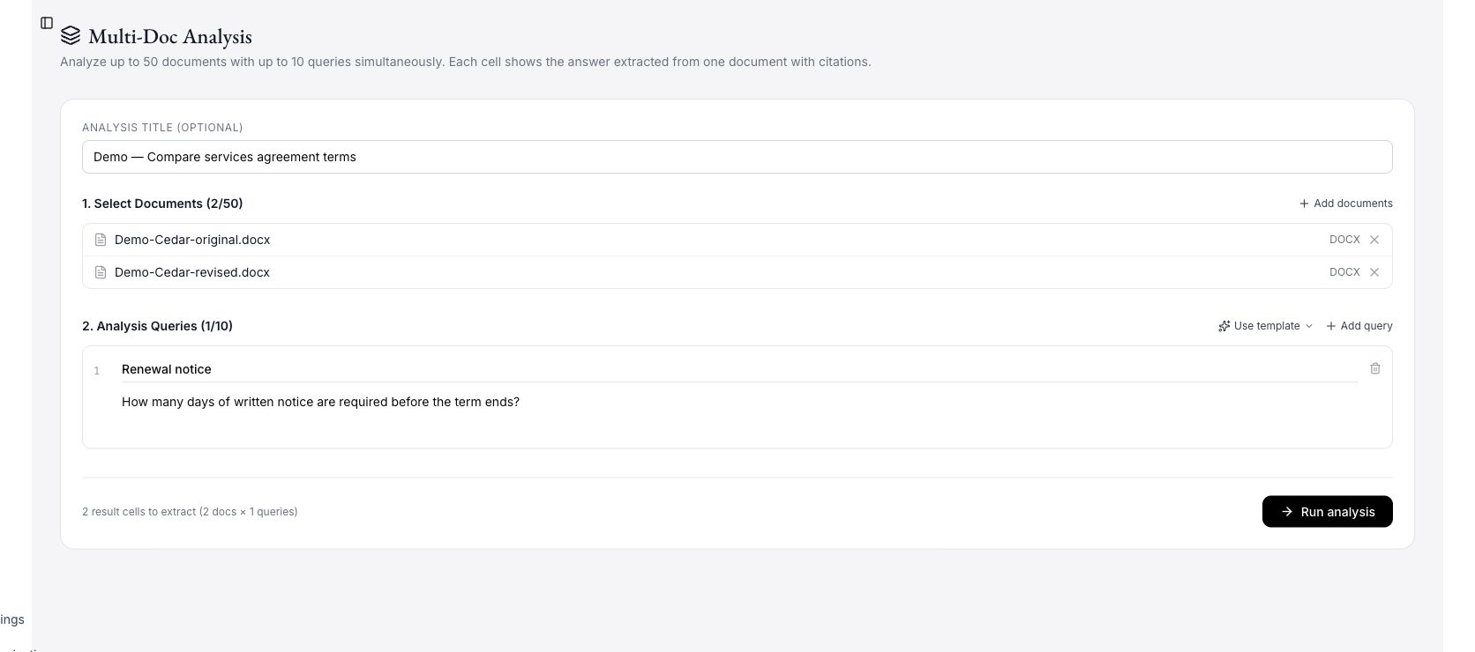The width and height of the screenshot is (1475, 652).
Task: Click the file icon beside Demo-Cedar-revised.docx
Action: 101,272
